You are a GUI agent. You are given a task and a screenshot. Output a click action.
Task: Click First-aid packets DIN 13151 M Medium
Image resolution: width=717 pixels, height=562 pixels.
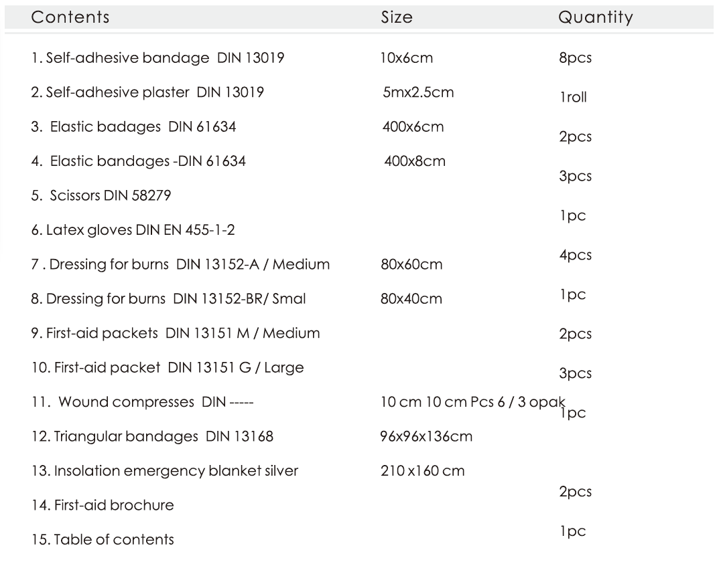176,333
